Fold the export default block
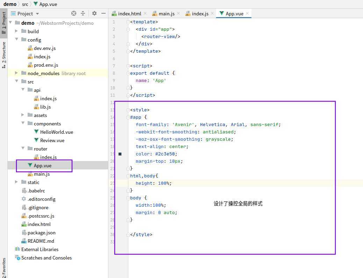Image resolution: width=363 pixels, height=278 pixels. tap(128, 73)
